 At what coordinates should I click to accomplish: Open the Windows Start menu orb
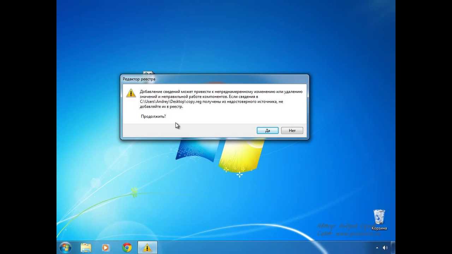66,248
